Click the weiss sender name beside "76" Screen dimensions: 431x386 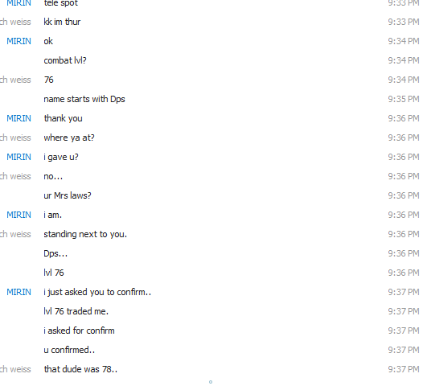pyautogui.click(x=15, y=80)
